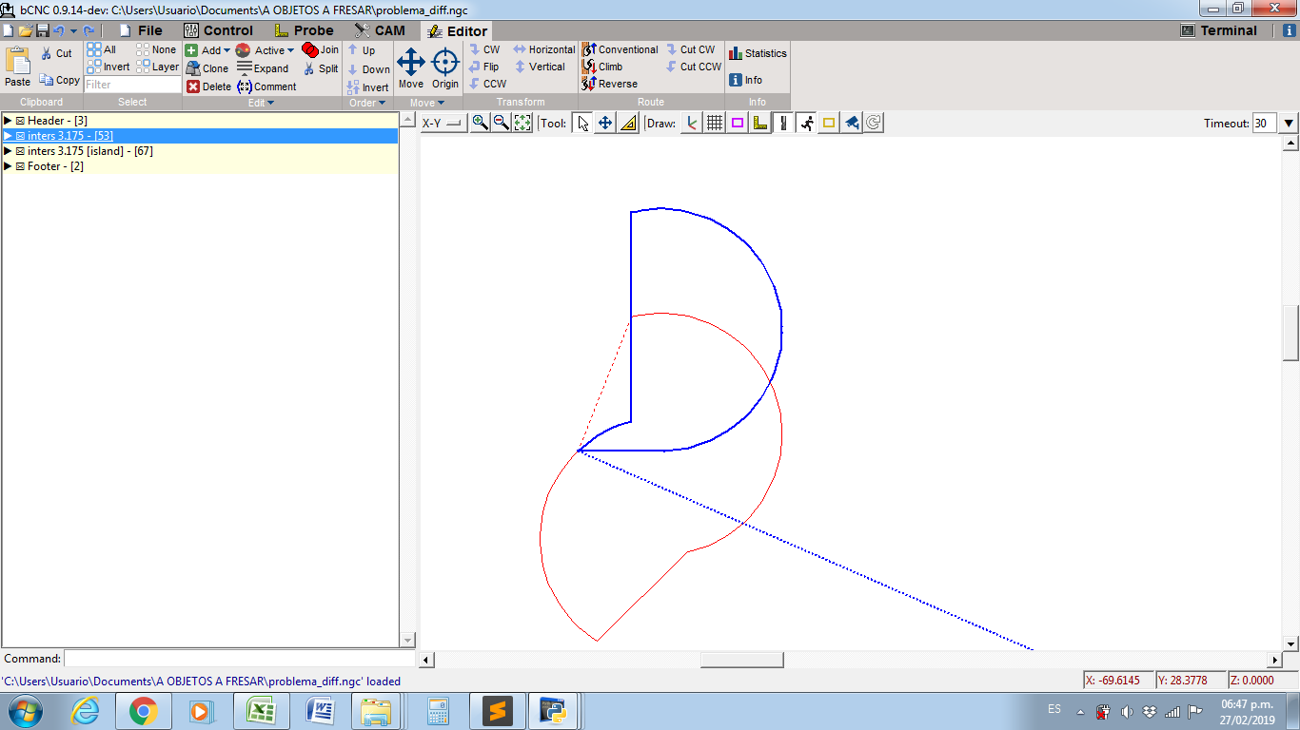Viewport: 1300px width, 730px height.
Task: Toggle visibility checkbox of Header block
Action: (x=22, y=120)
